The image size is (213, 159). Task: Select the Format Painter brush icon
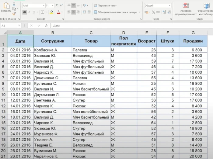[x=14, y=13]
